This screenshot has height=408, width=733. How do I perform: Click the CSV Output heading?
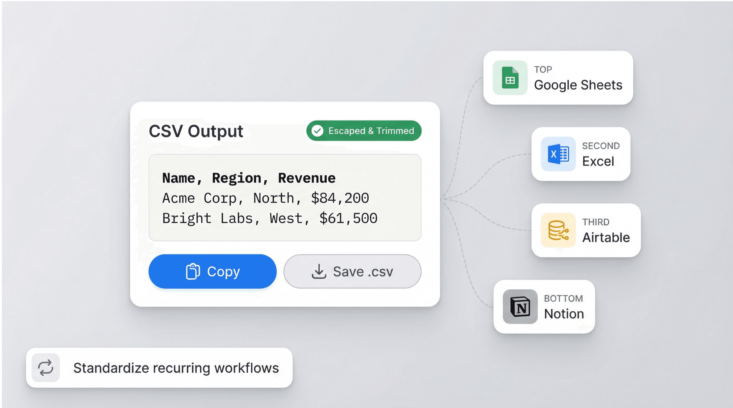[x=196, y=131]
